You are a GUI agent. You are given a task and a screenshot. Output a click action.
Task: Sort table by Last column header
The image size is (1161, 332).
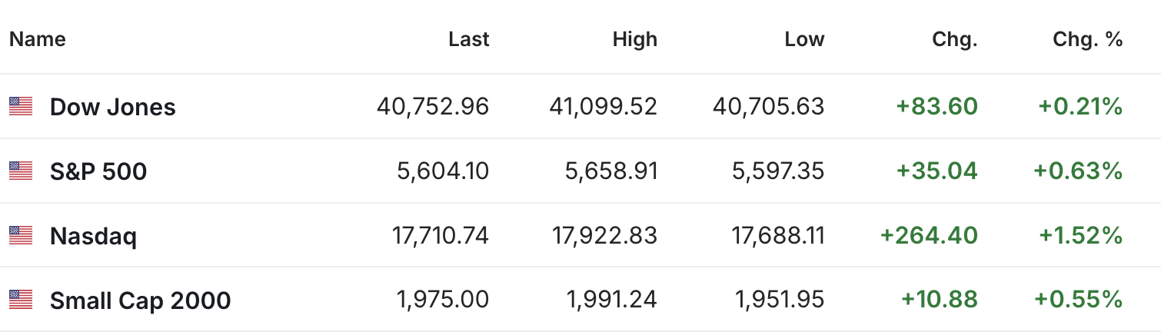point(469,39)
